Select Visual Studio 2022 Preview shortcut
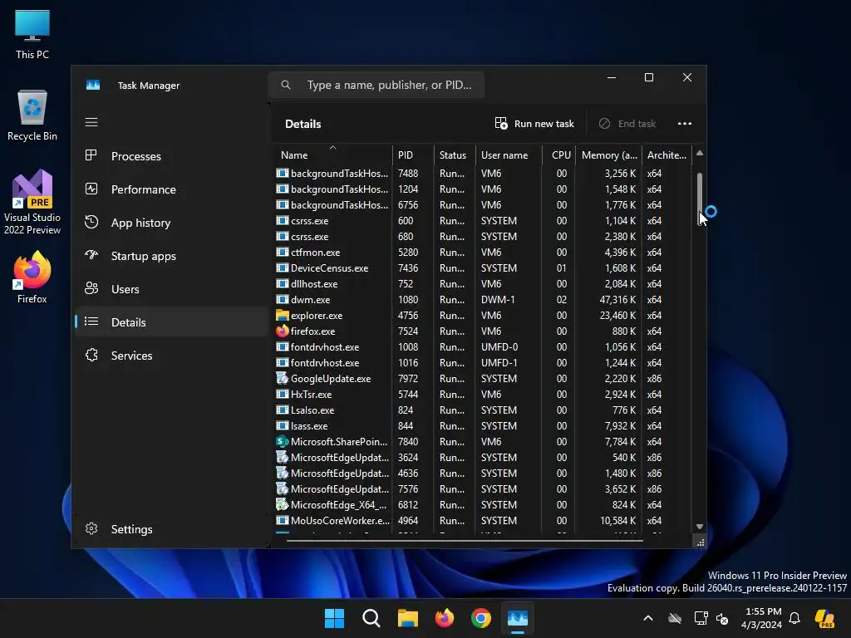This screenshot has width=851, height=638. tap(32, 202)
